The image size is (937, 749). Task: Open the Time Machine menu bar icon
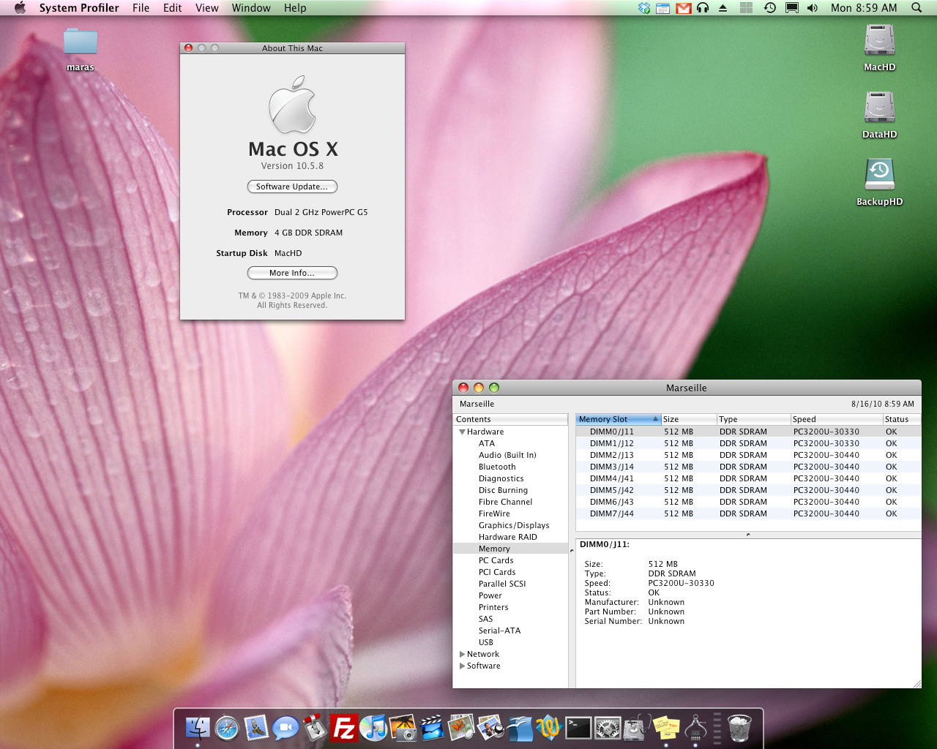[769, 8]
